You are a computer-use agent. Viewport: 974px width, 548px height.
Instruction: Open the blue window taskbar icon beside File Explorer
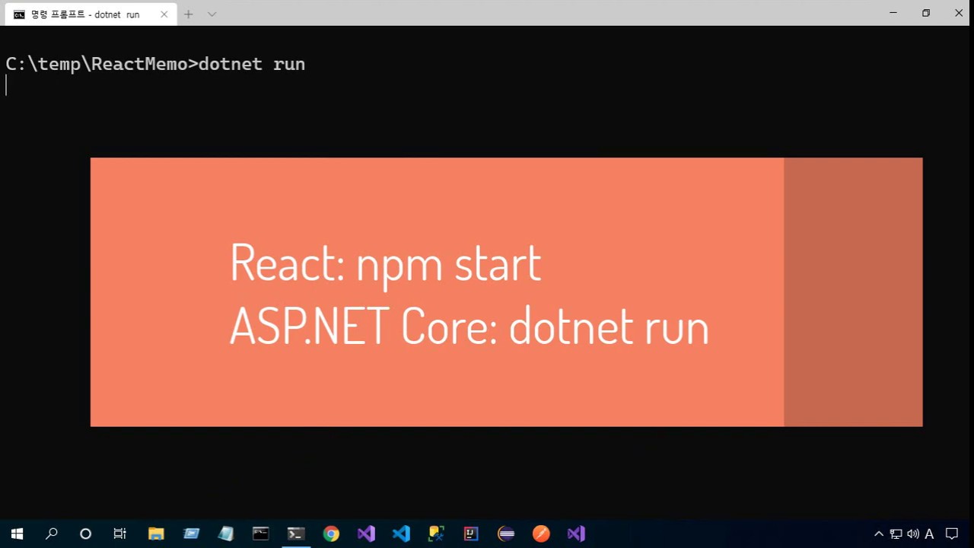pyautogui.click(x=191, y=534)
